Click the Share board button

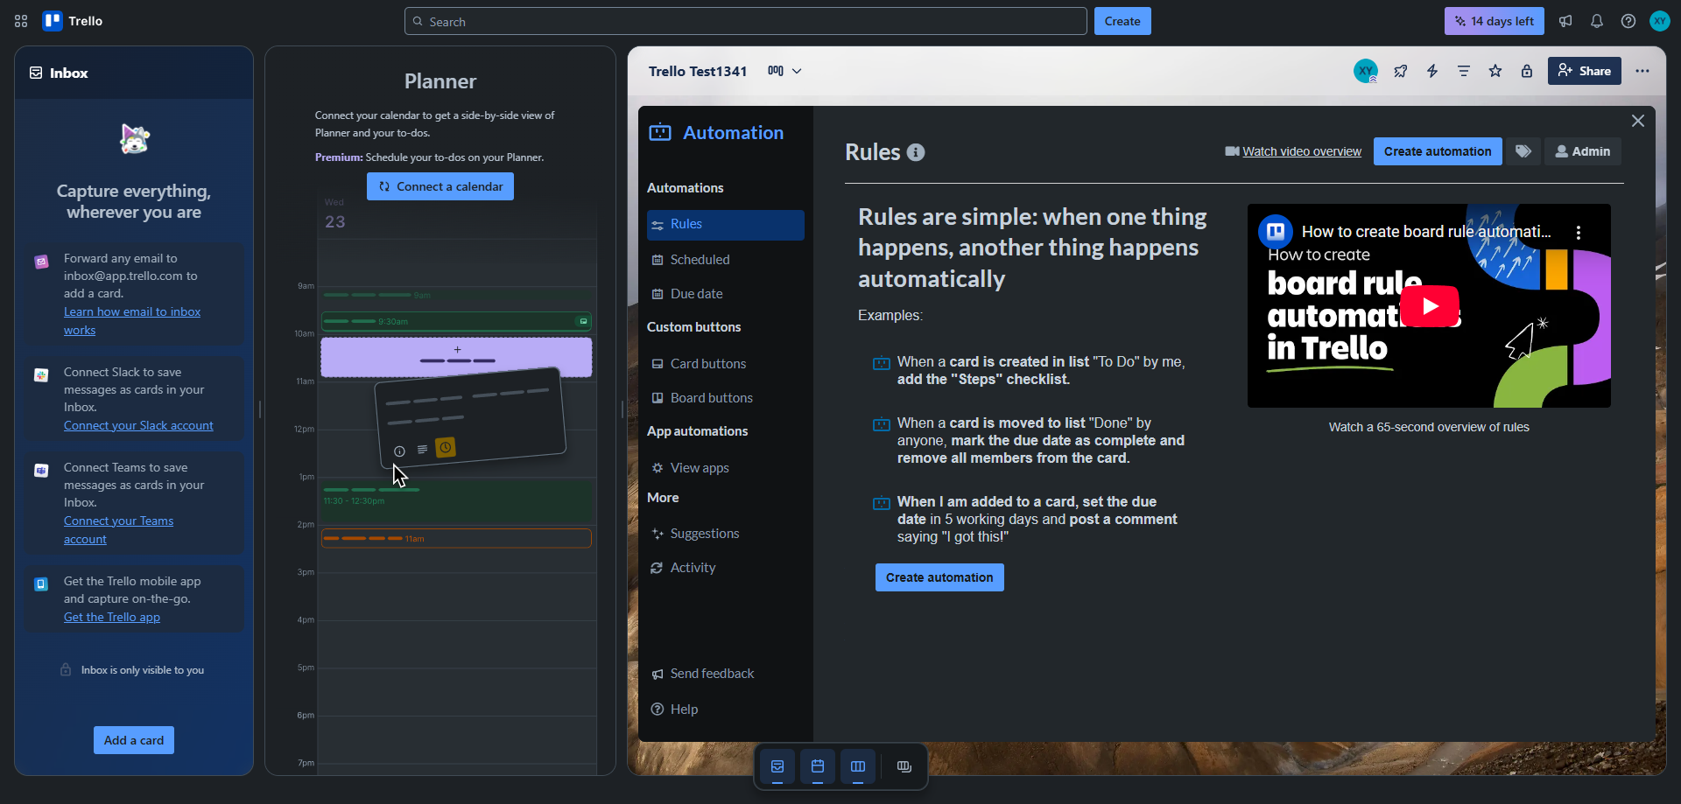[x=1585, y=71]
